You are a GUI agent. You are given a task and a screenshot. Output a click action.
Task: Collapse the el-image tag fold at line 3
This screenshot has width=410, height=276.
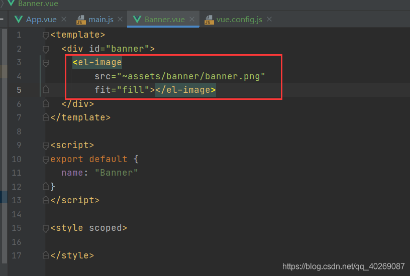(x=46, y=63)
